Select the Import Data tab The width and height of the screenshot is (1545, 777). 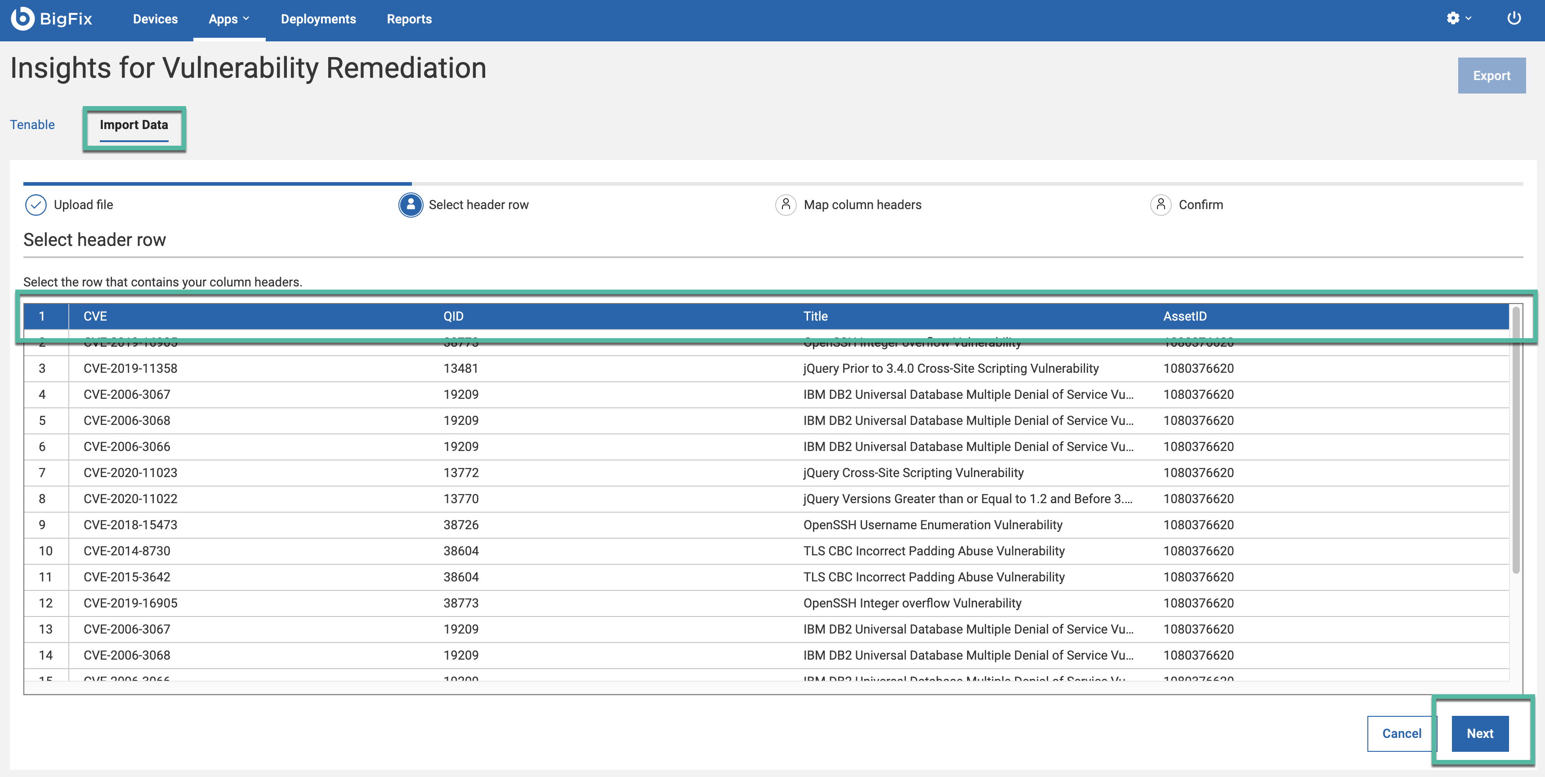(x=134, y=125)
